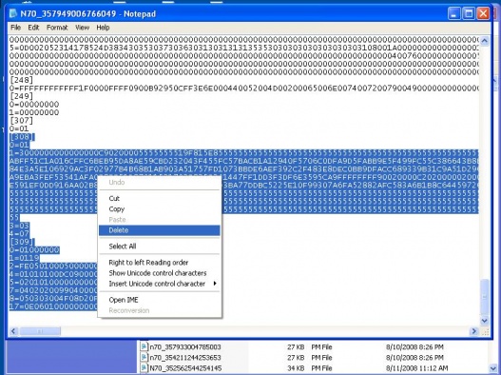Close the Notepad window

coord(483,13)
